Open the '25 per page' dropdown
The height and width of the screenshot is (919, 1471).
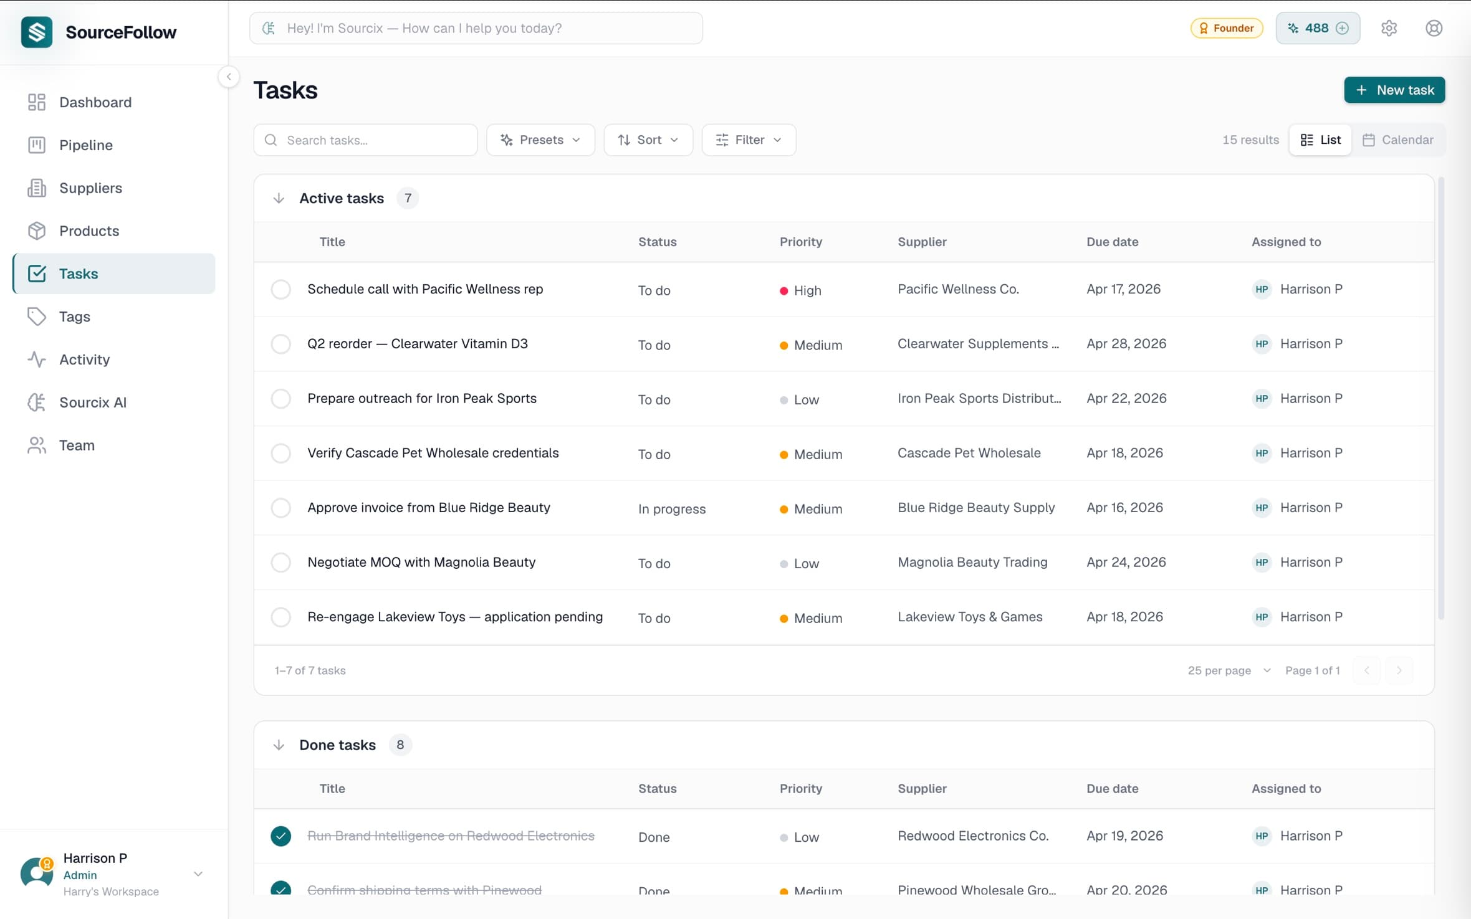1228,670
